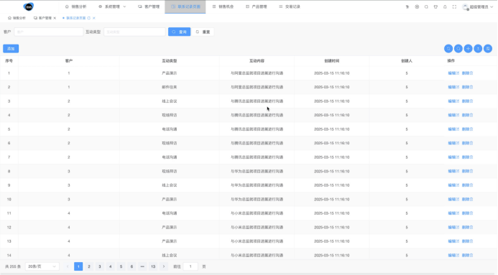This screenshot has height=275, width=498.
Task: Switch to the 销售分析 page tab
Action: 17,18
